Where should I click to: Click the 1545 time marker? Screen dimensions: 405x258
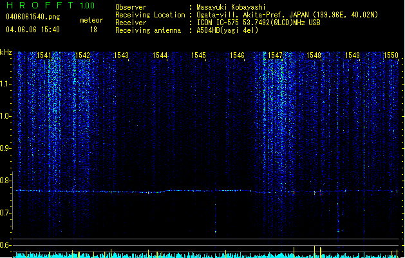point(198,55)
